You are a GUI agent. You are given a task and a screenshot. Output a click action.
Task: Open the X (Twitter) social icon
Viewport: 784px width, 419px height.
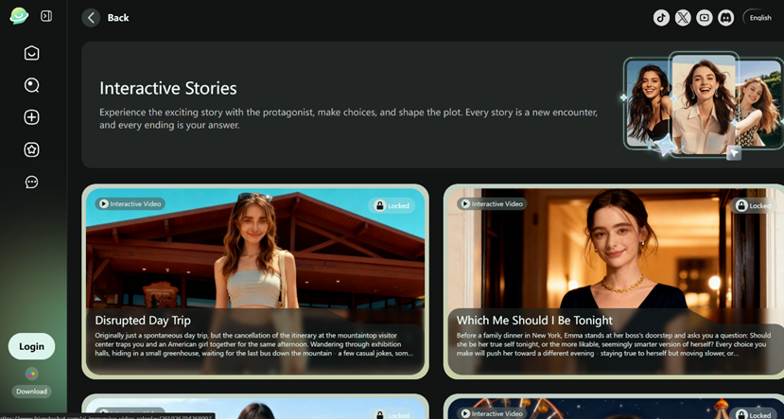(683, 18)
